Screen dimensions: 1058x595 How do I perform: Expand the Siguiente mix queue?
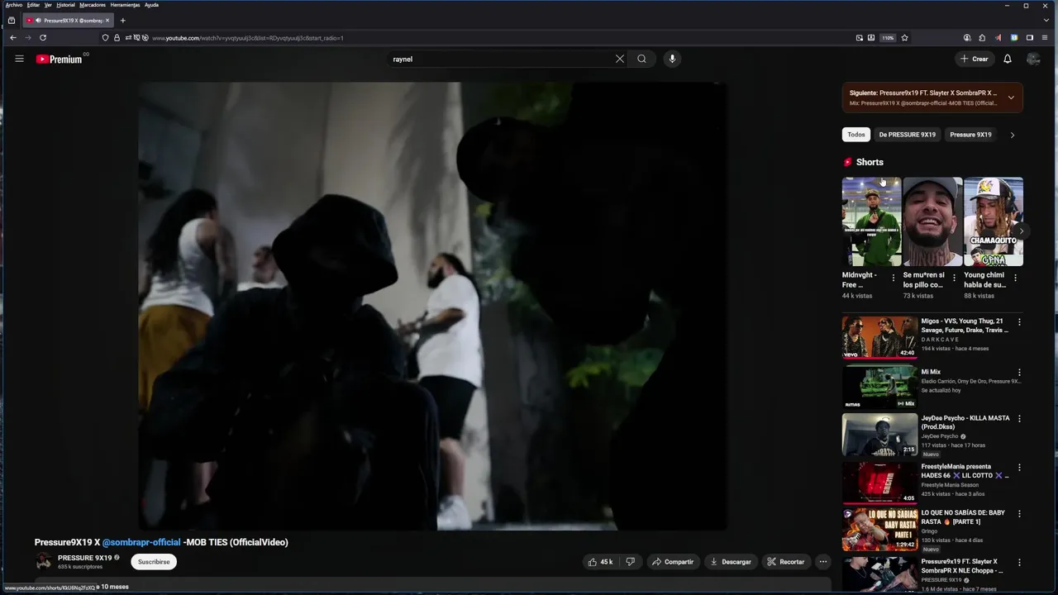coord(1010,98)
